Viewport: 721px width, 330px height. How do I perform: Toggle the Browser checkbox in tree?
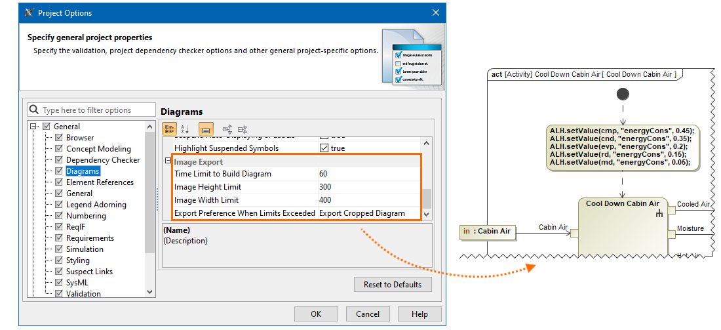tap(59, 138)
